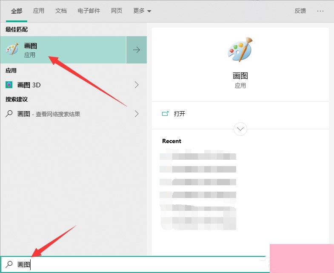Click the search box containing 画图
Screen dimensions: 334x273
point(135,264)
